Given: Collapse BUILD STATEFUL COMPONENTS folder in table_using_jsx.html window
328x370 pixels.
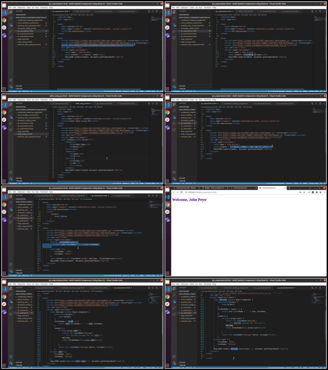Looking at the screenshot, I should tap(32, 110).
